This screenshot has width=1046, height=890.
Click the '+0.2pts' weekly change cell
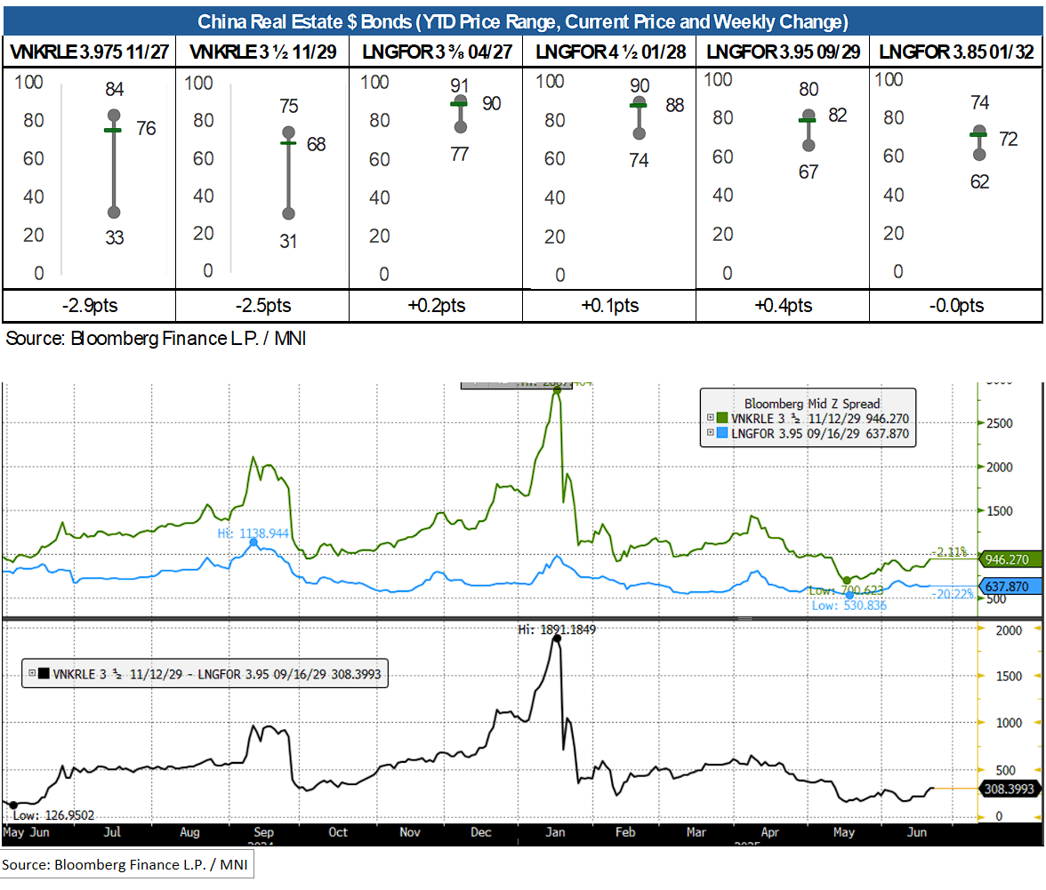[x=436, y=305]
